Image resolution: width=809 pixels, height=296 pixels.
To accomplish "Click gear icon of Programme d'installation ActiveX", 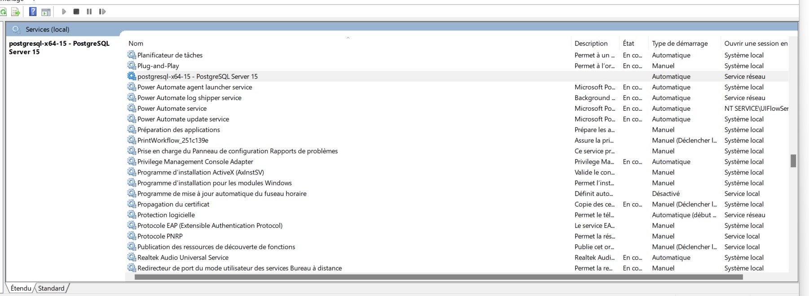I will tap(132, 172).
